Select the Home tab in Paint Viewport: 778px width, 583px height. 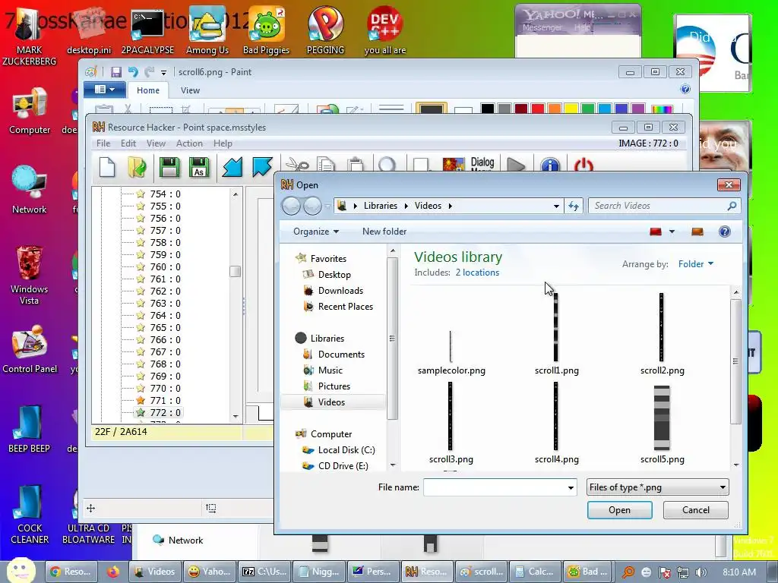[x=148, y=90]
